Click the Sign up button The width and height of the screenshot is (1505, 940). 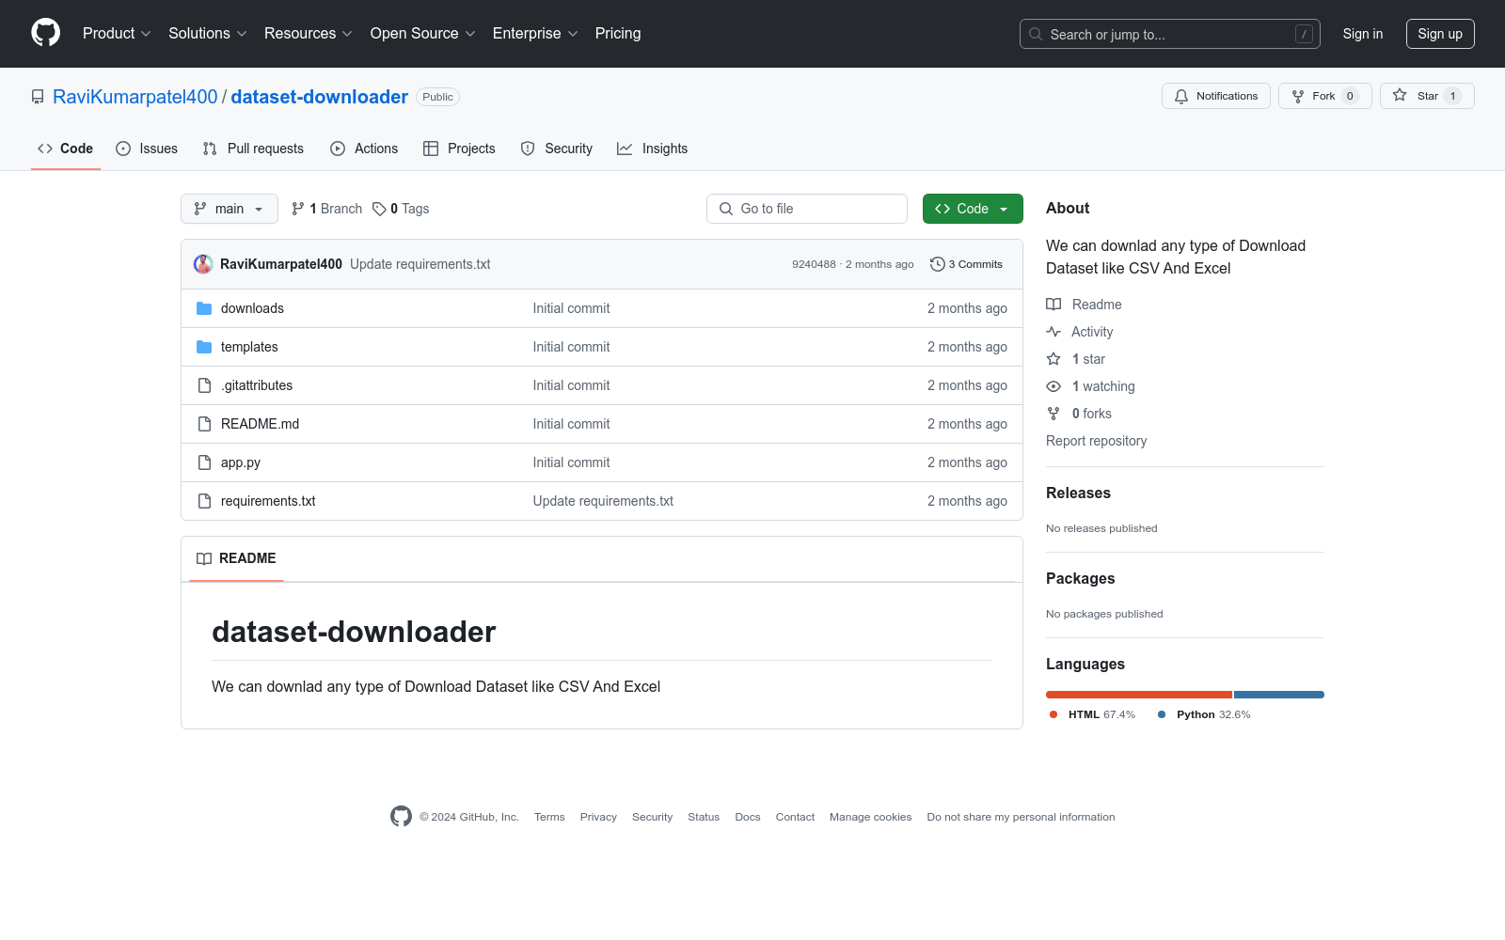1440,34
